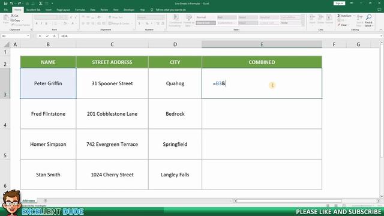Cut the selection
This screenshot has height=216, width=384.
(x=14, y=16)
